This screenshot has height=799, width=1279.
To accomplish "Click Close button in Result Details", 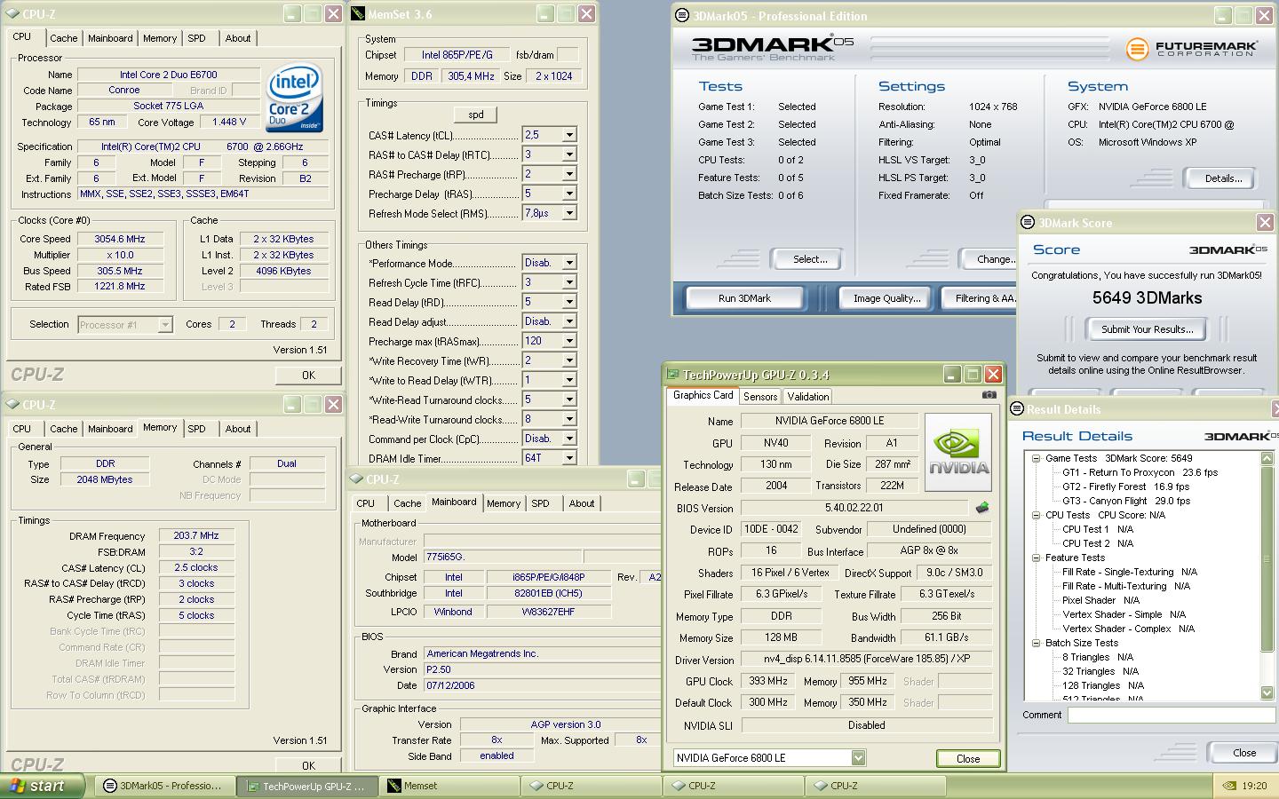I will (x=1243, y=753).
